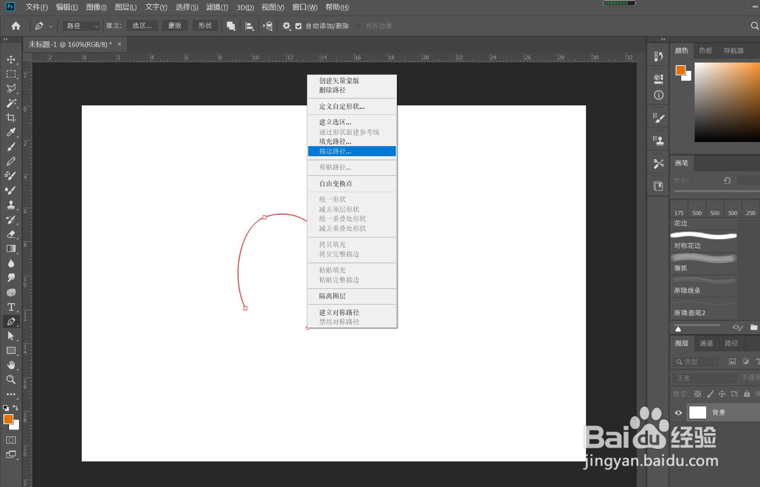The height and width of the screenshot is (487, 760).
Task: Select the Pencil tool
Action: pos(11,161)
